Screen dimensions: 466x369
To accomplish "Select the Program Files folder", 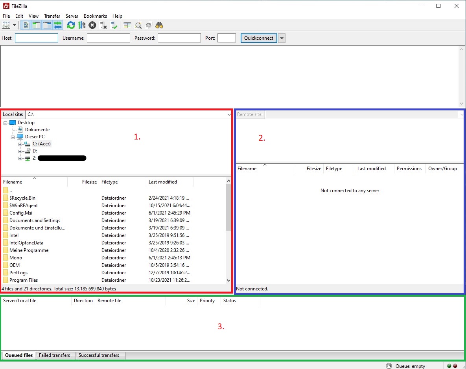I will 24,280.
